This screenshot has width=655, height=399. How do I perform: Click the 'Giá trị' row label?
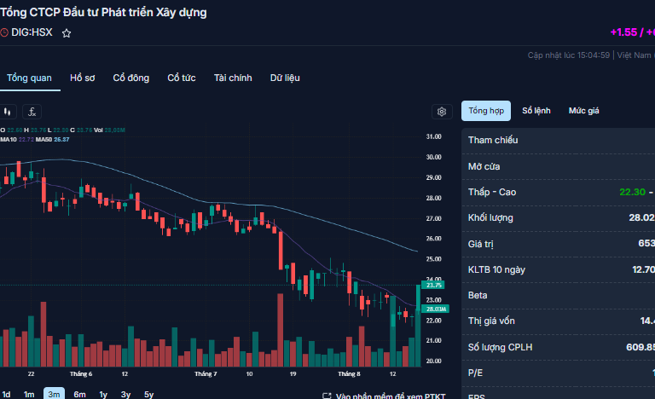coord(480,244)
